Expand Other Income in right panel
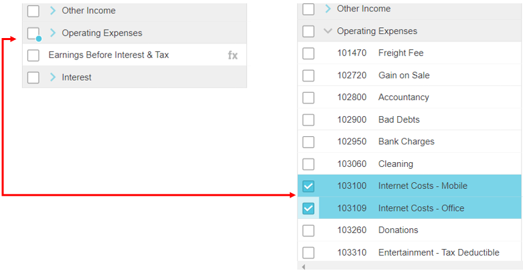 pos(327,9)
